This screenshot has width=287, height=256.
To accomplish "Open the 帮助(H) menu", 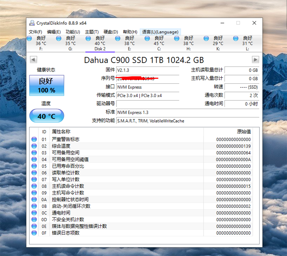I will [x=130, y=32].
